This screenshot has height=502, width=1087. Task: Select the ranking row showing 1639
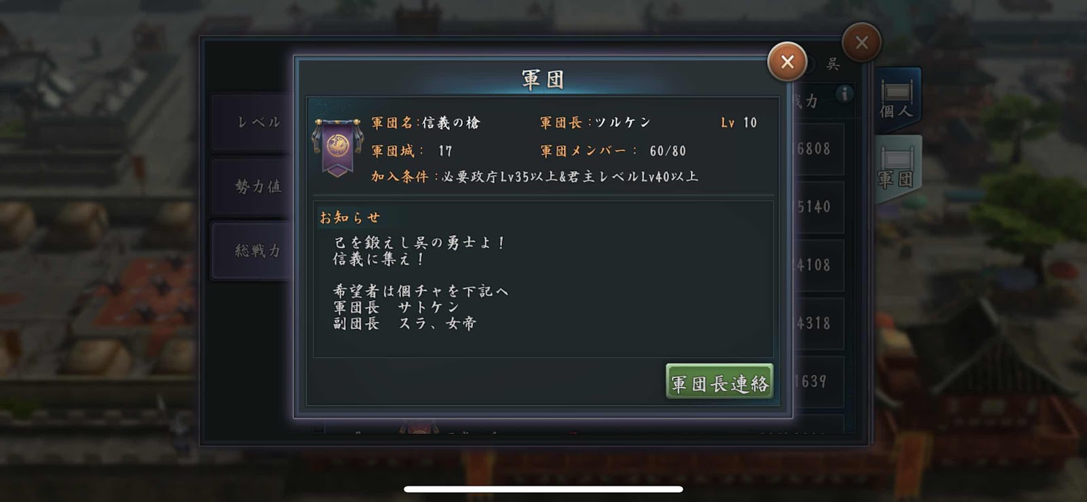pos(817,382)
